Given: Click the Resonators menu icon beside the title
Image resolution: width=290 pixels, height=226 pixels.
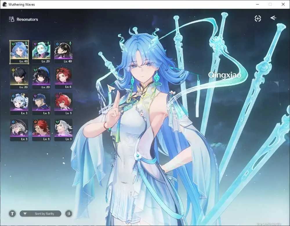Looking at the screenshot, I should [x=12, y=19].
